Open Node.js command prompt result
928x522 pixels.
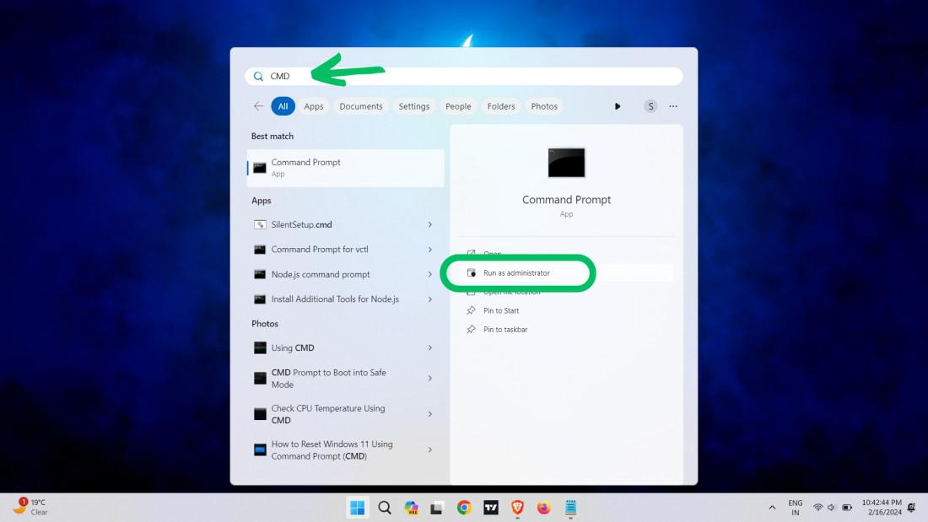click(345, 274)
